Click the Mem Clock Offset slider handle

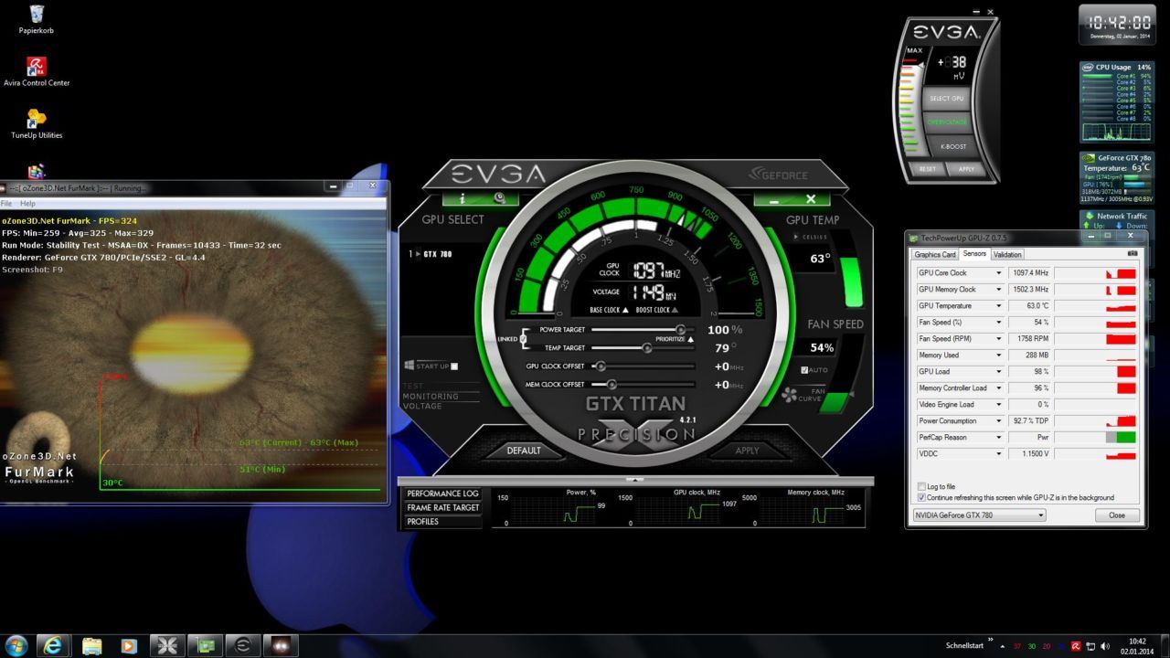[x=611, y=384]
